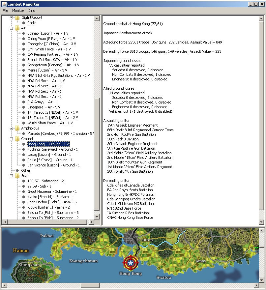Viewport: 266px width, 290px height.
Task: Select TF, Talaud Is - Air - 2 V
Action: click(x=53, y=118)
